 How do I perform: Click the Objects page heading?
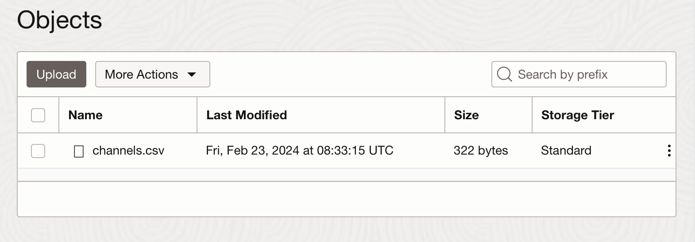59,20
